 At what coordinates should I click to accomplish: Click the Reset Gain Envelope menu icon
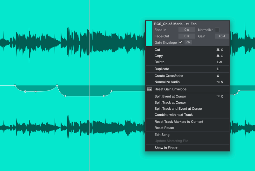click(149, 89)
